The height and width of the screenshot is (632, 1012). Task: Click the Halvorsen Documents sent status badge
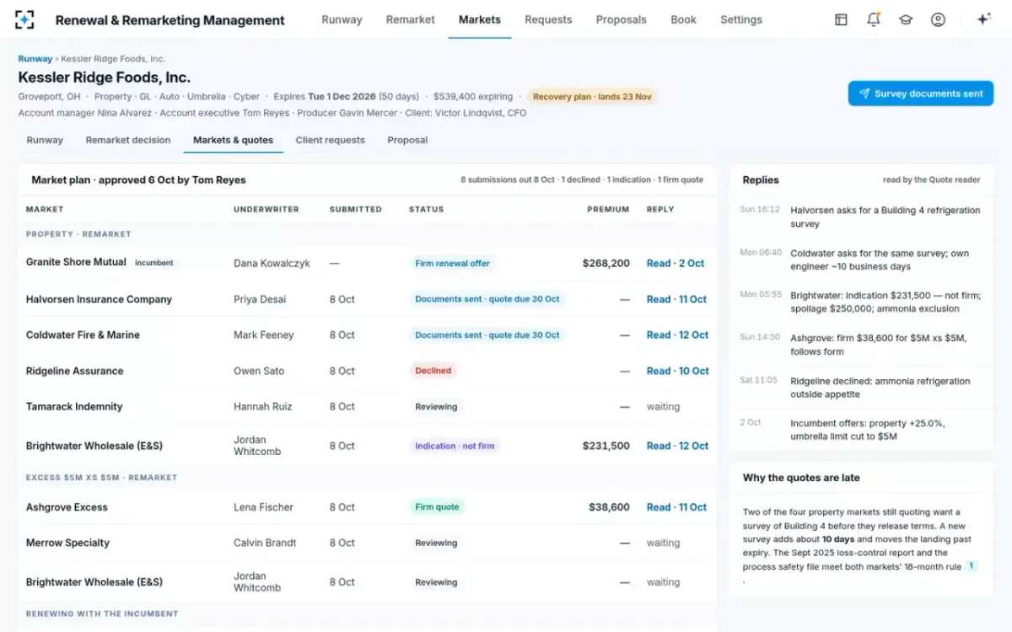(487, 299)
